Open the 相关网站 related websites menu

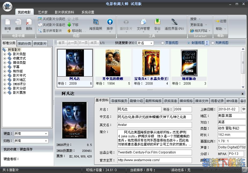pos(200,31)
